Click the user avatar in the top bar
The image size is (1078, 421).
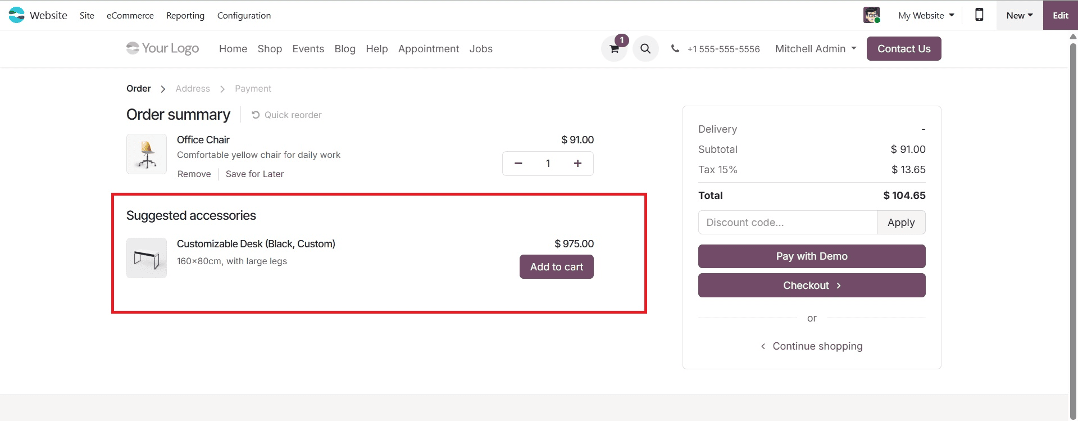871,15
